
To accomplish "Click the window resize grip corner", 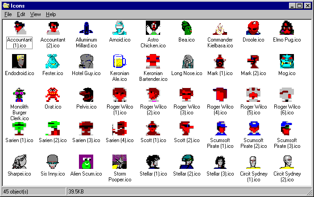I will pyautogui.click(x=310, y=192).
